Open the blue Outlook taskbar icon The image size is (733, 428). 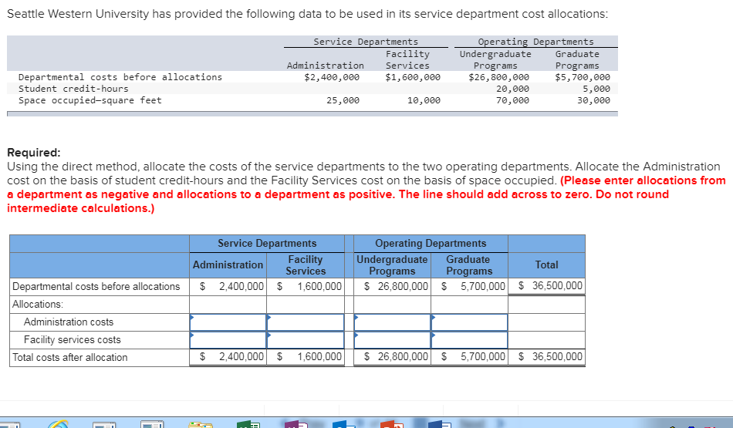(x=344, y=424)
